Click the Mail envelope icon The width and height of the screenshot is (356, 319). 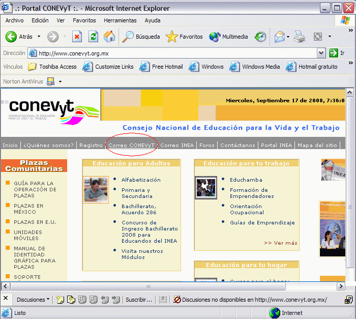coord(279,37)
